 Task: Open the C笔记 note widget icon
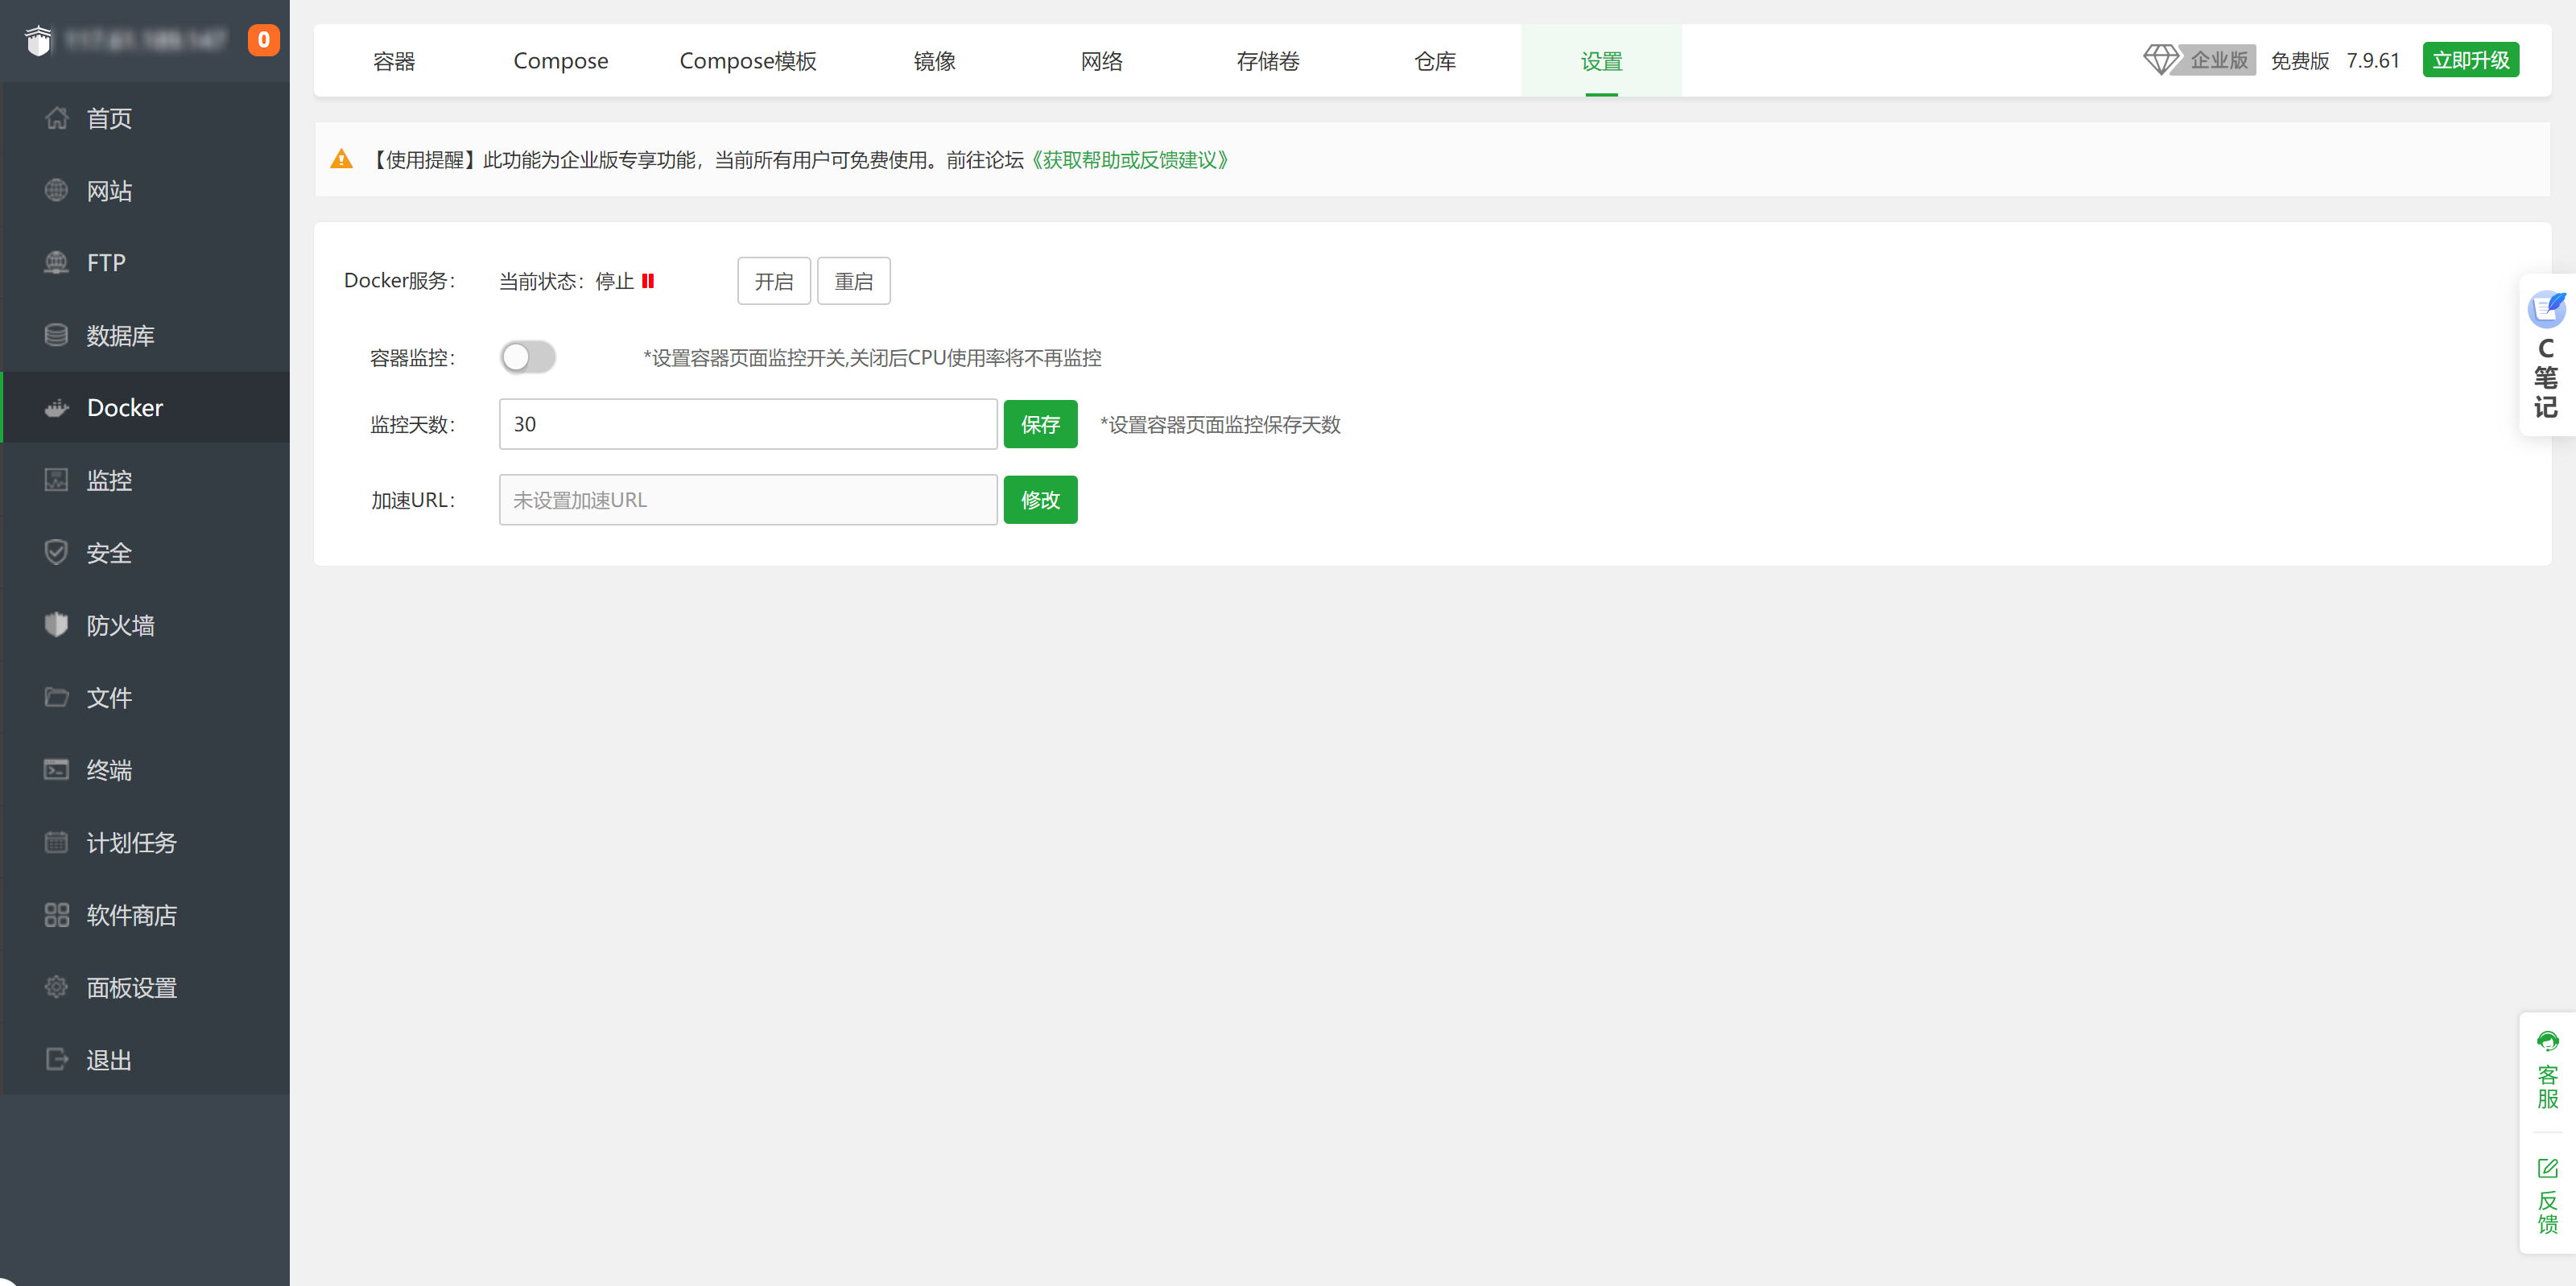pos(2546,309)
